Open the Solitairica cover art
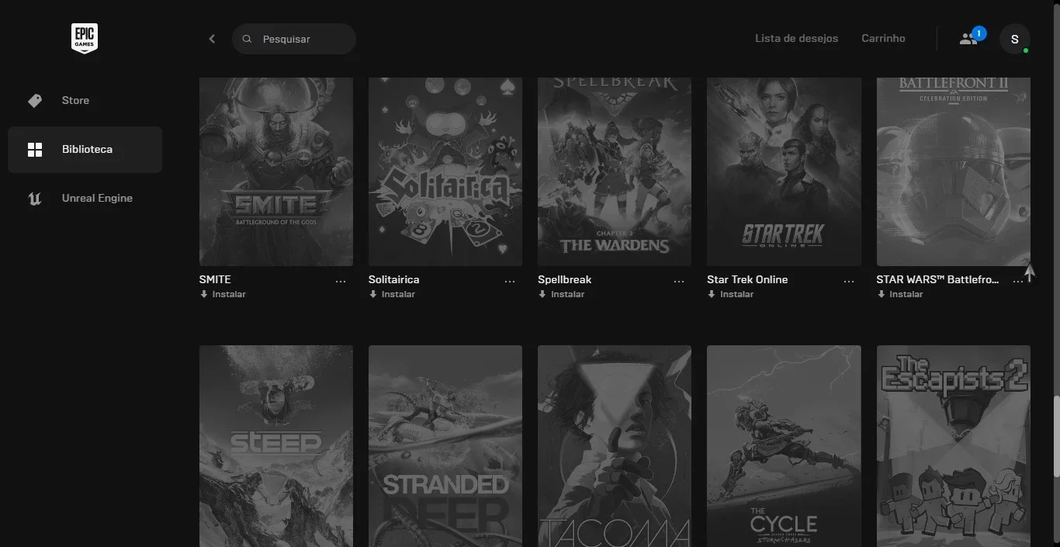Image resolution: width=1060 pixels, height=547 pixels. pyautogui.click(x=445, y=171)
